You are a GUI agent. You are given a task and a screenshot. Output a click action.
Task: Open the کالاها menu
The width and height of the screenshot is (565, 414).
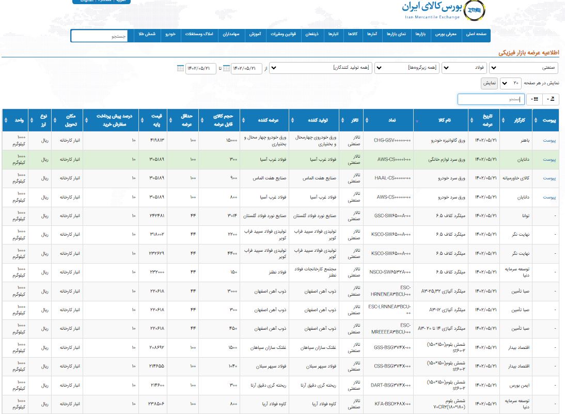tap(353, 34)
